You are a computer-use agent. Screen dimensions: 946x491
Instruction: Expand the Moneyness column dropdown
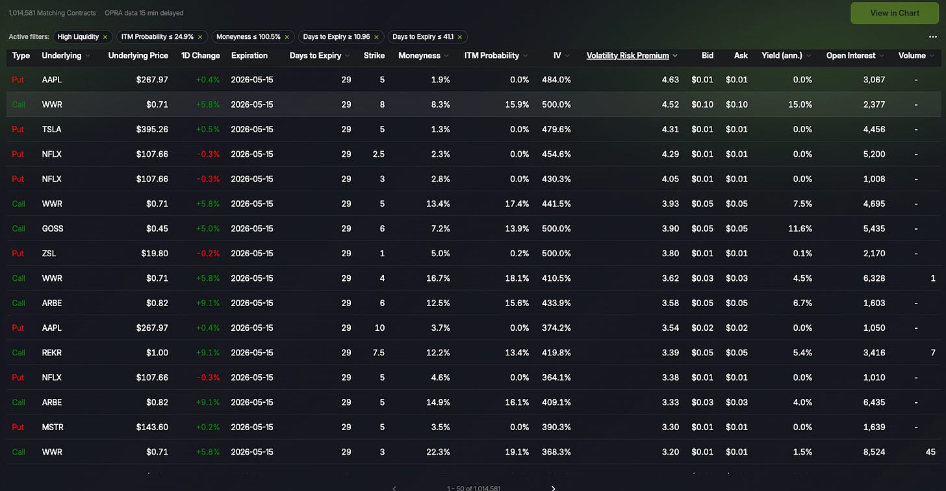coord(446,56)
